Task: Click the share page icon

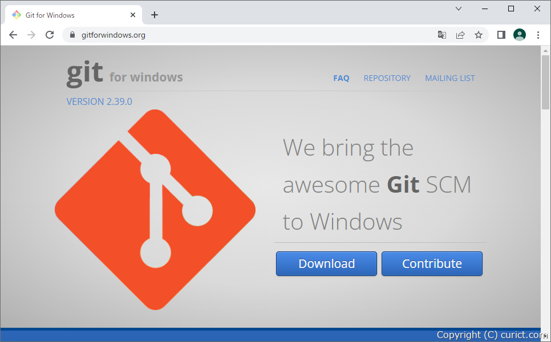Action: click(460, 35)
